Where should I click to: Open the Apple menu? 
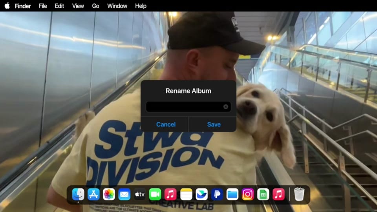coord(7,6)
